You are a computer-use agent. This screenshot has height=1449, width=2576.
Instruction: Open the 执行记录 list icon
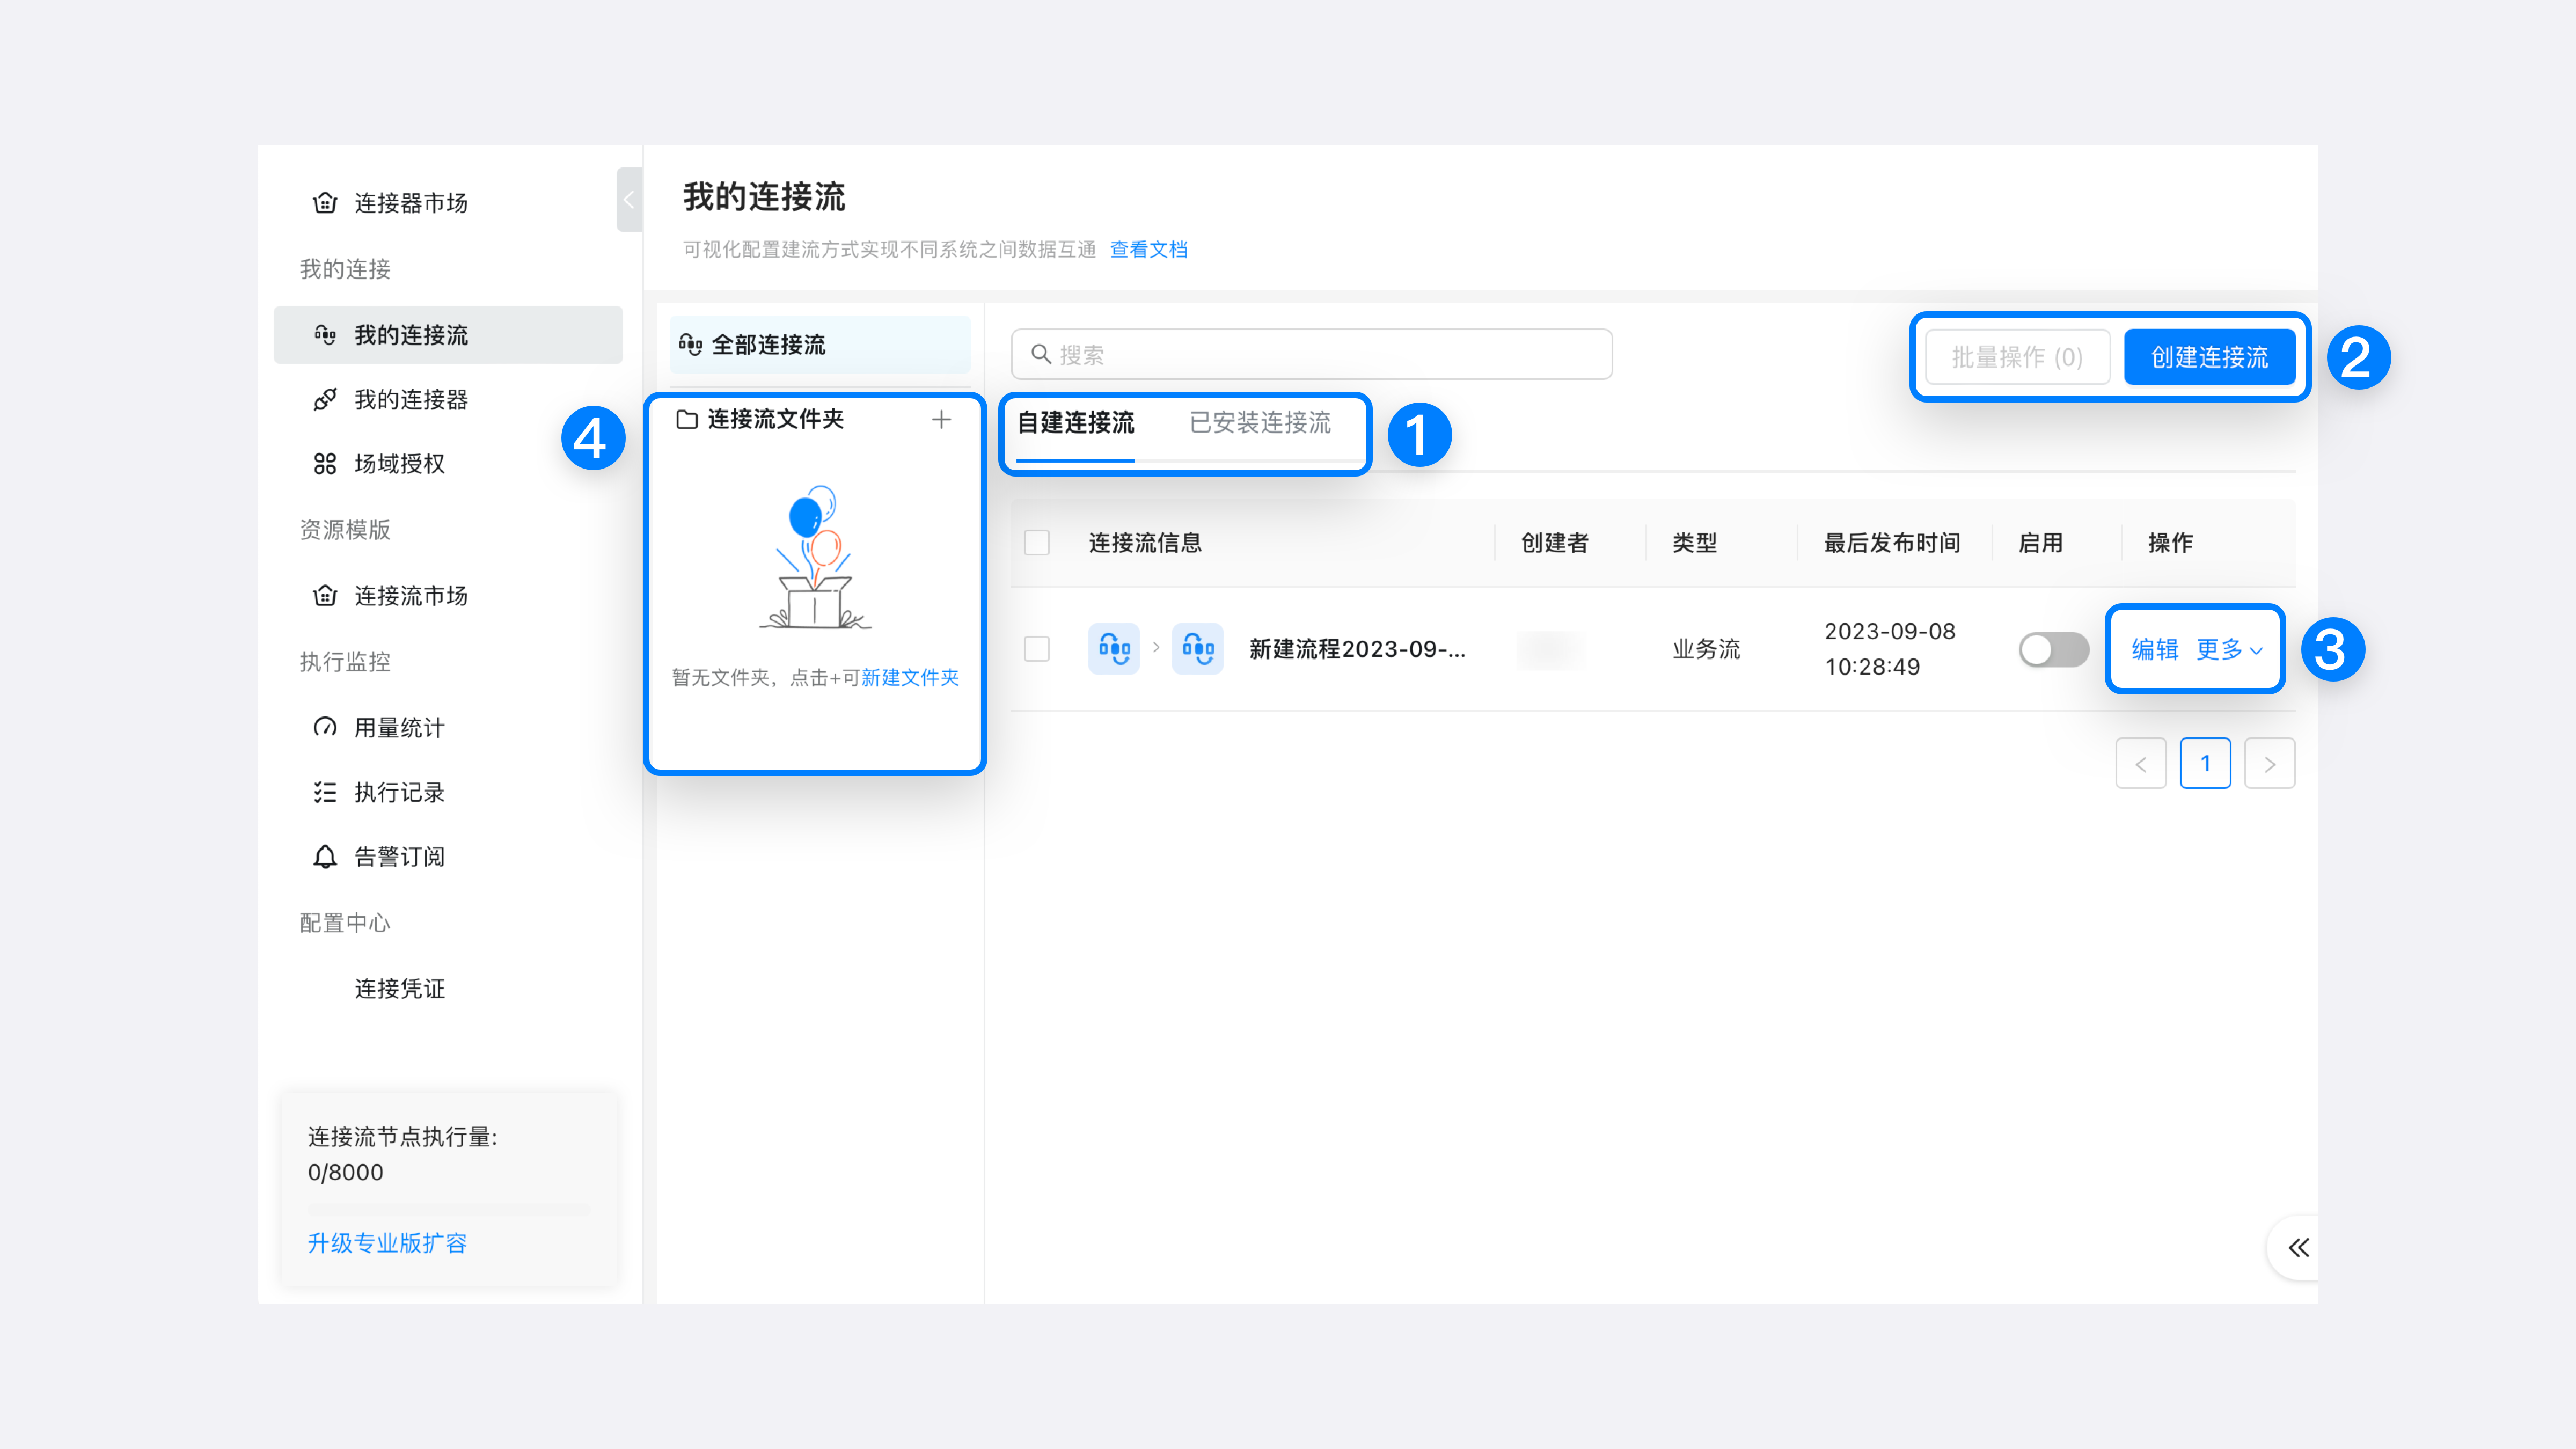click(325, 792)
